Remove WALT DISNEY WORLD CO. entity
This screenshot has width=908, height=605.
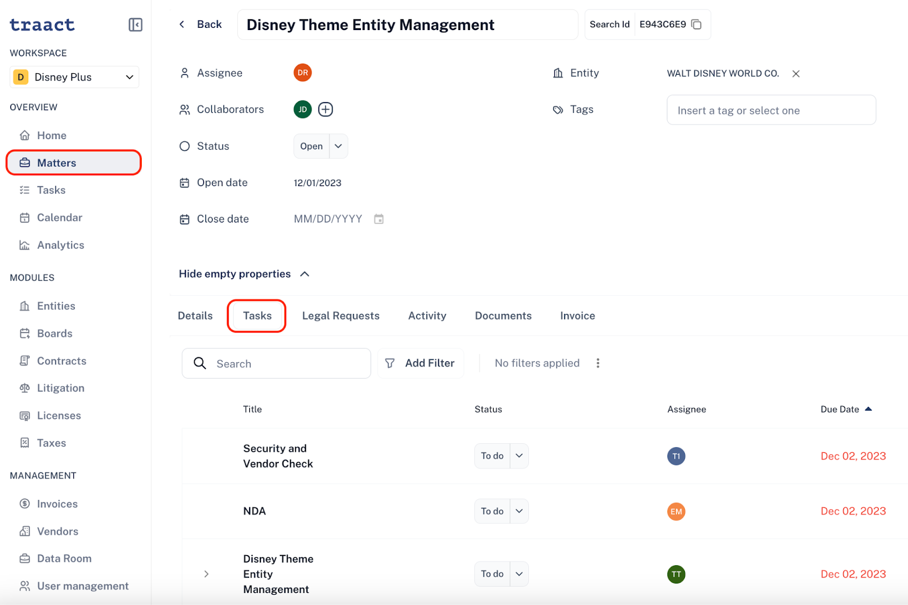tap(796, 74)
